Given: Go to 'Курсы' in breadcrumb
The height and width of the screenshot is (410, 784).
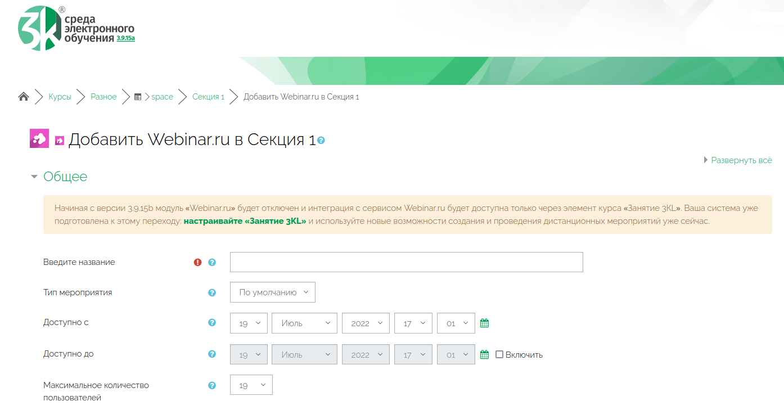Looking at the screenshot, I should (x=60, y=97).
